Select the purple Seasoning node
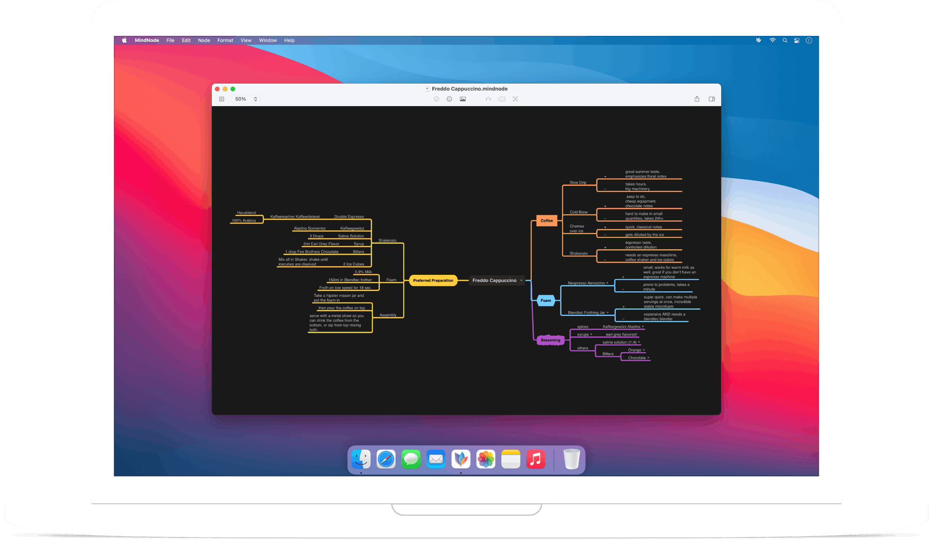The width and height of the screenshot is (933, 542). 550,340
